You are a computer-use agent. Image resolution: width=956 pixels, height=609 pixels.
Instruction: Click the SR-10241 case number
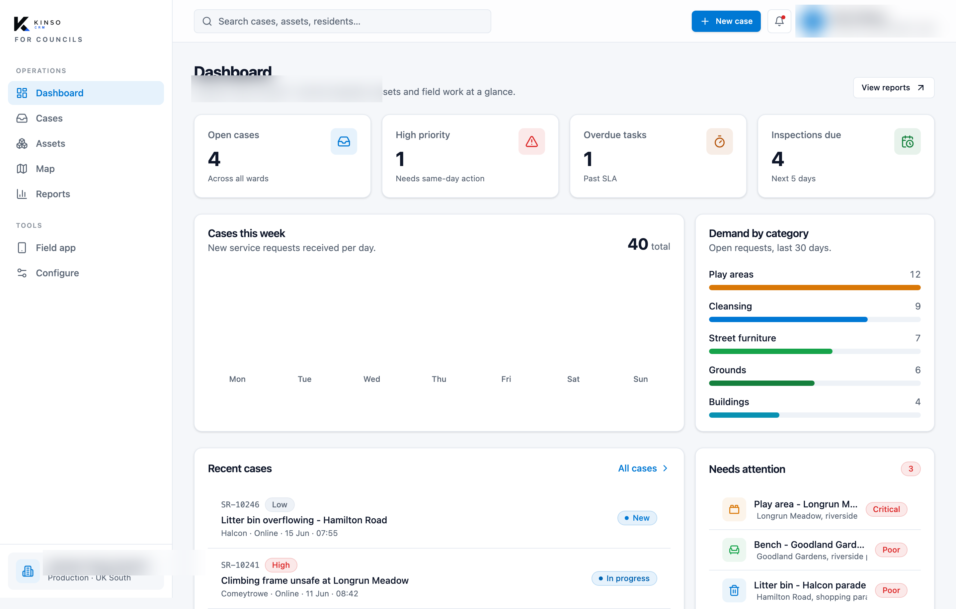[x=240, y=565]
